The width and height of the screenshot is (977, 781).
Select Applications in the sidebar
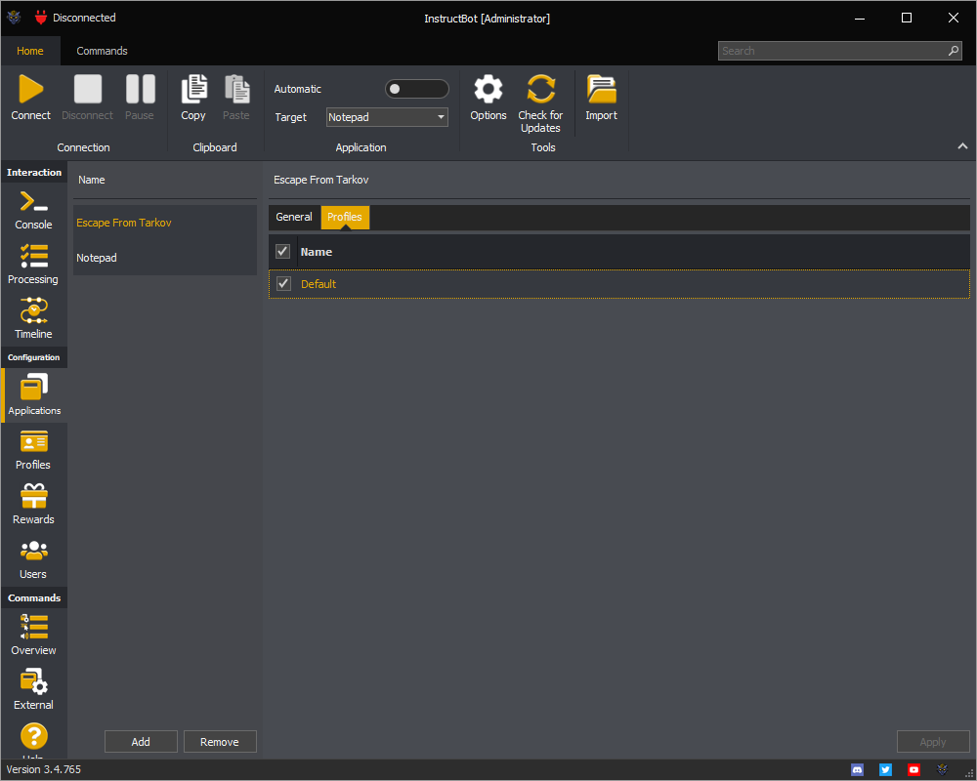point(34,394)
